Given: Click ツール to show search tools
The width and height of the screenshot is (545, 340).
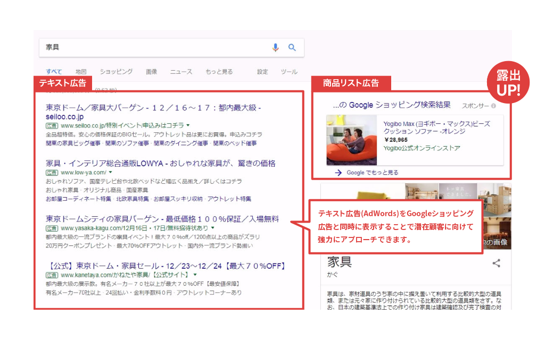Looking at the screenshot, I should [290, 71].
